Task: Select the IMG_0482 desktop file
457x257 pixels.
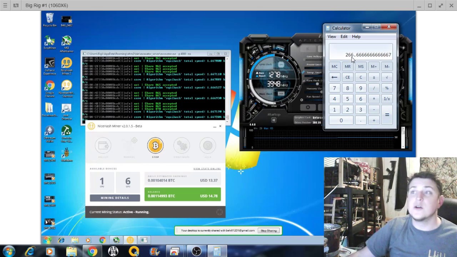Action: click(x=66, y=21)
